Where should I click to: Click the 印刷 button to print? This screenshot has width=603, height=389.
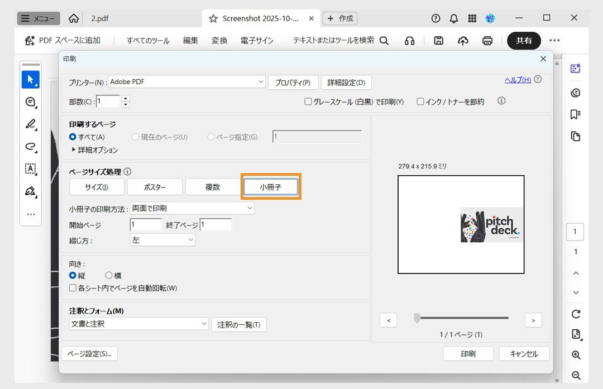pos(468,353)
